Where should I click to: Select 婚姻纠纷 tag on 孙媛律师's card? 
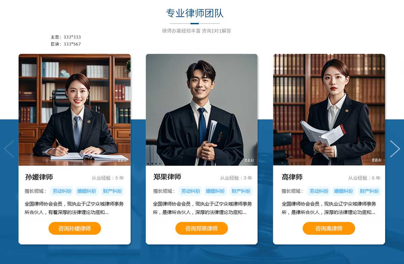tap(87, 191)
